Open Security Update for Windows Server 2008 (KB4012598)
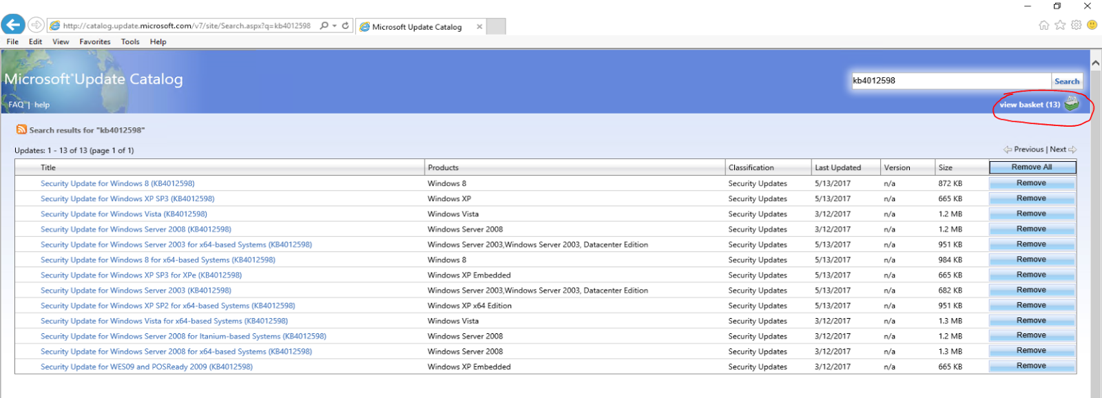Viewport: 1102px width, 398px height. pyautogui.click(x=136, y=229)
